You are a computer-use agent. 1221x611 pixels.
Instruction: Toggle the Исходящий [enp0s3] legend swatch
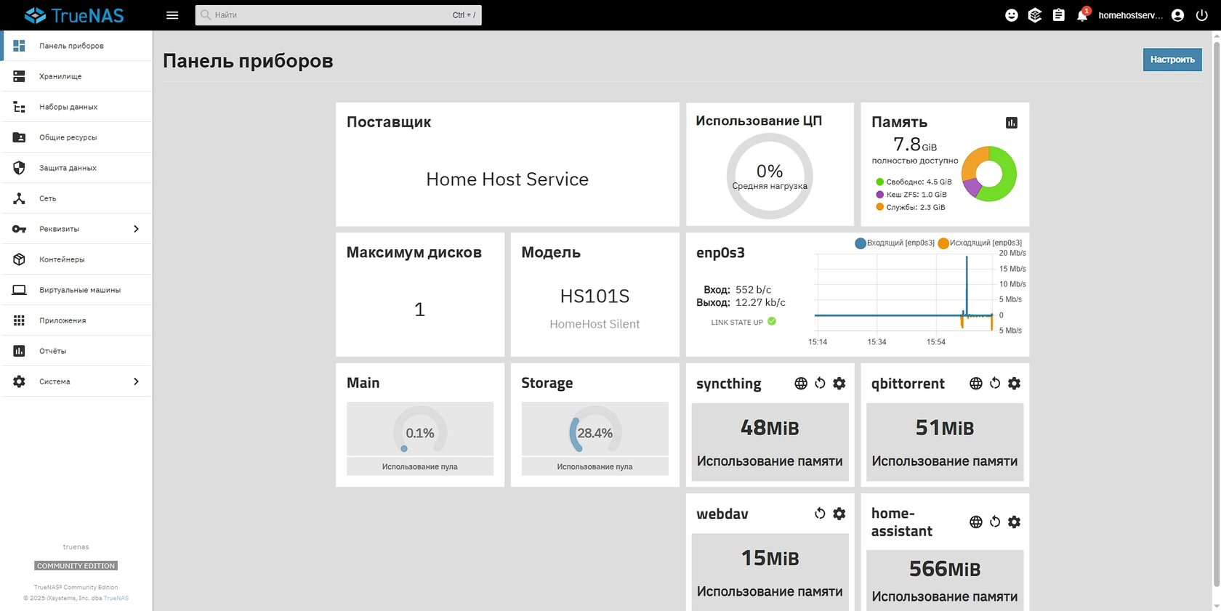click(x=943, y=243)
